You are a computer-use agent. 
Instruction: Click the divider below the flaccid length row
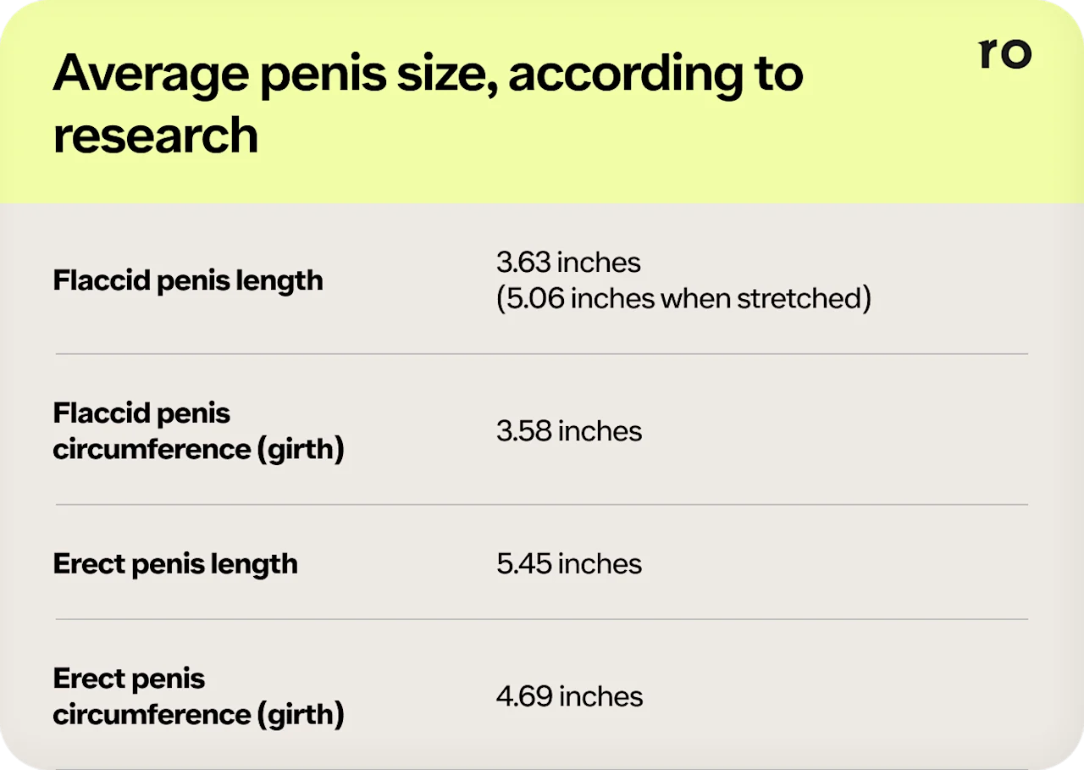[x=542, y=354]
